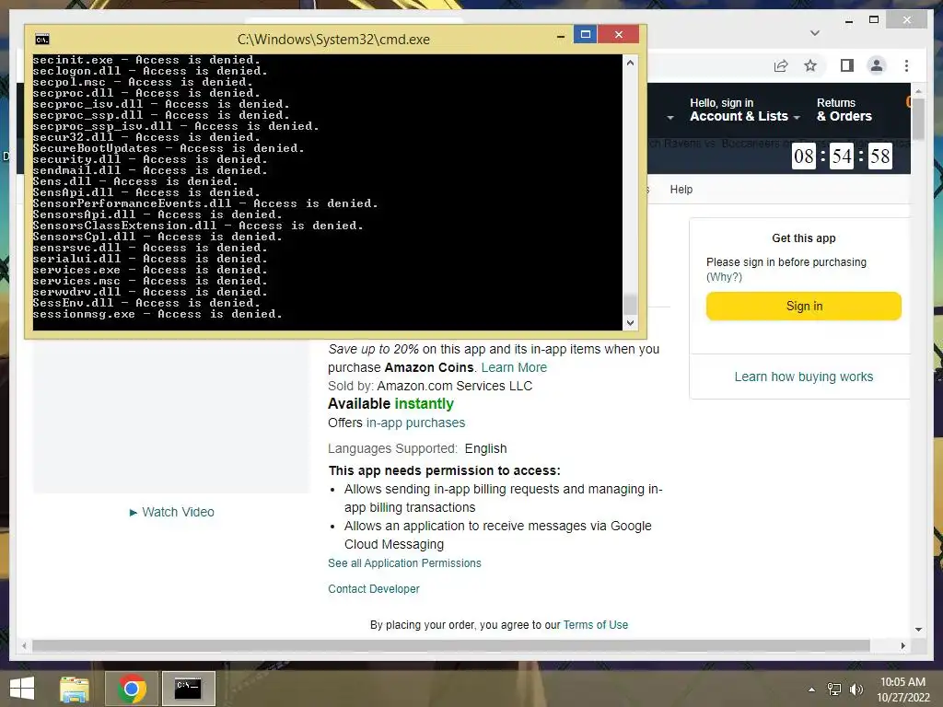The height and width of the screenshot is (707, 943).
Task: Click the 'Sold by: Amazon.com Services LLC' text
Action: (x=430, y=386)
